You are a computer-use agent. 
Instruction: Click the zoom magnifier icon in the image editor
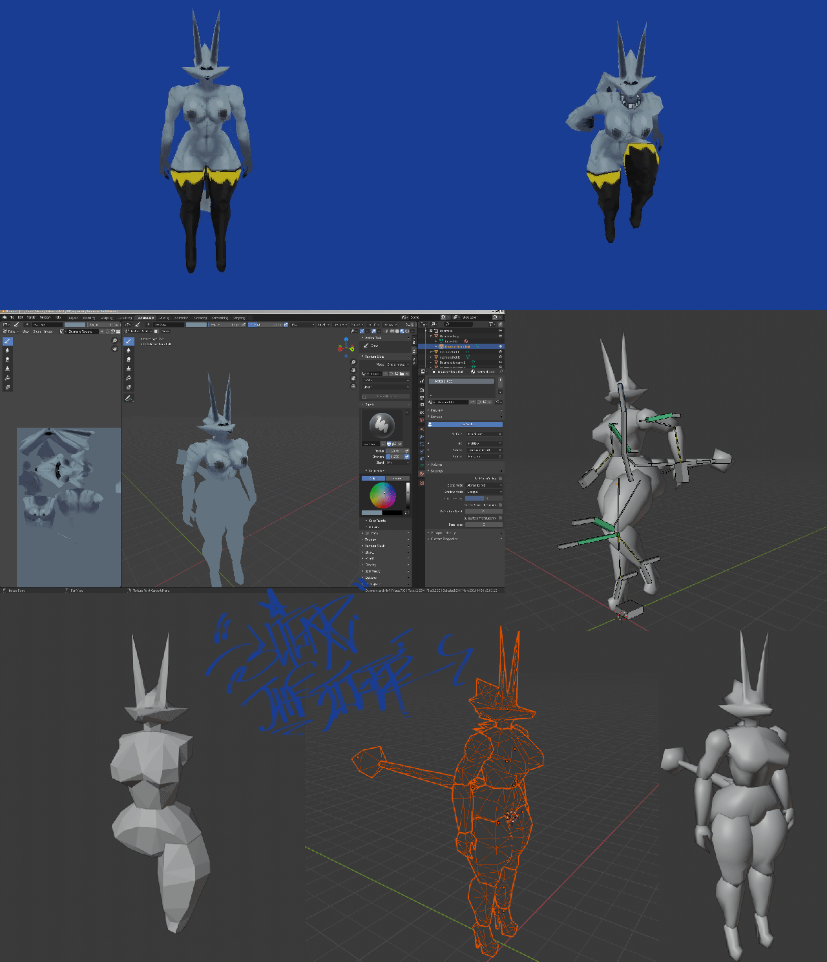115,340
